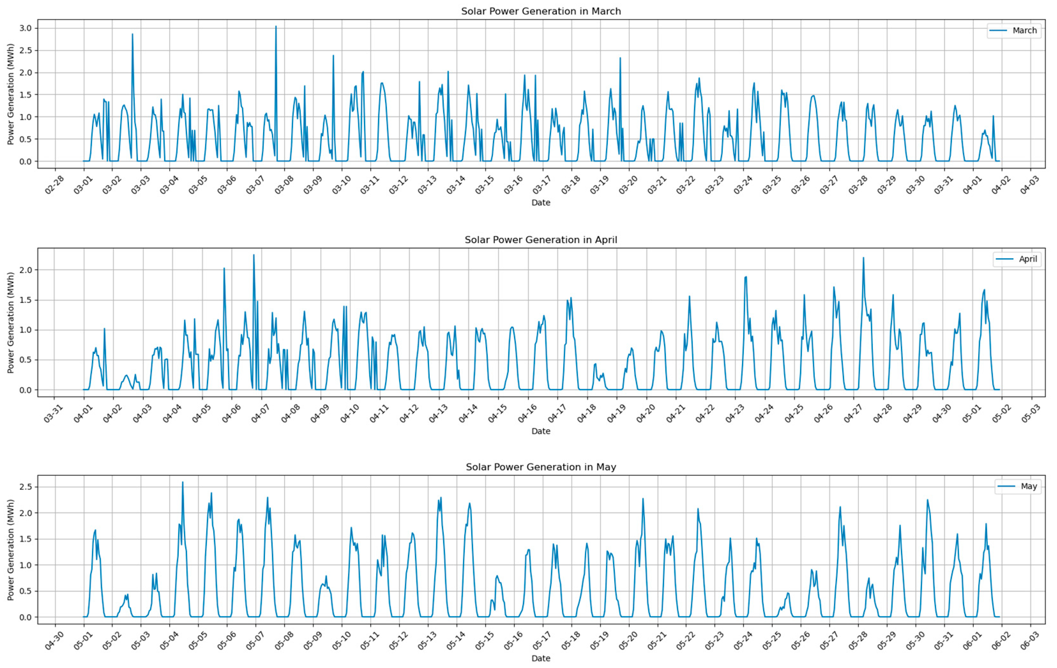
Task: Click the 05-25 tick label in May chart
Action: pos(771,640)
